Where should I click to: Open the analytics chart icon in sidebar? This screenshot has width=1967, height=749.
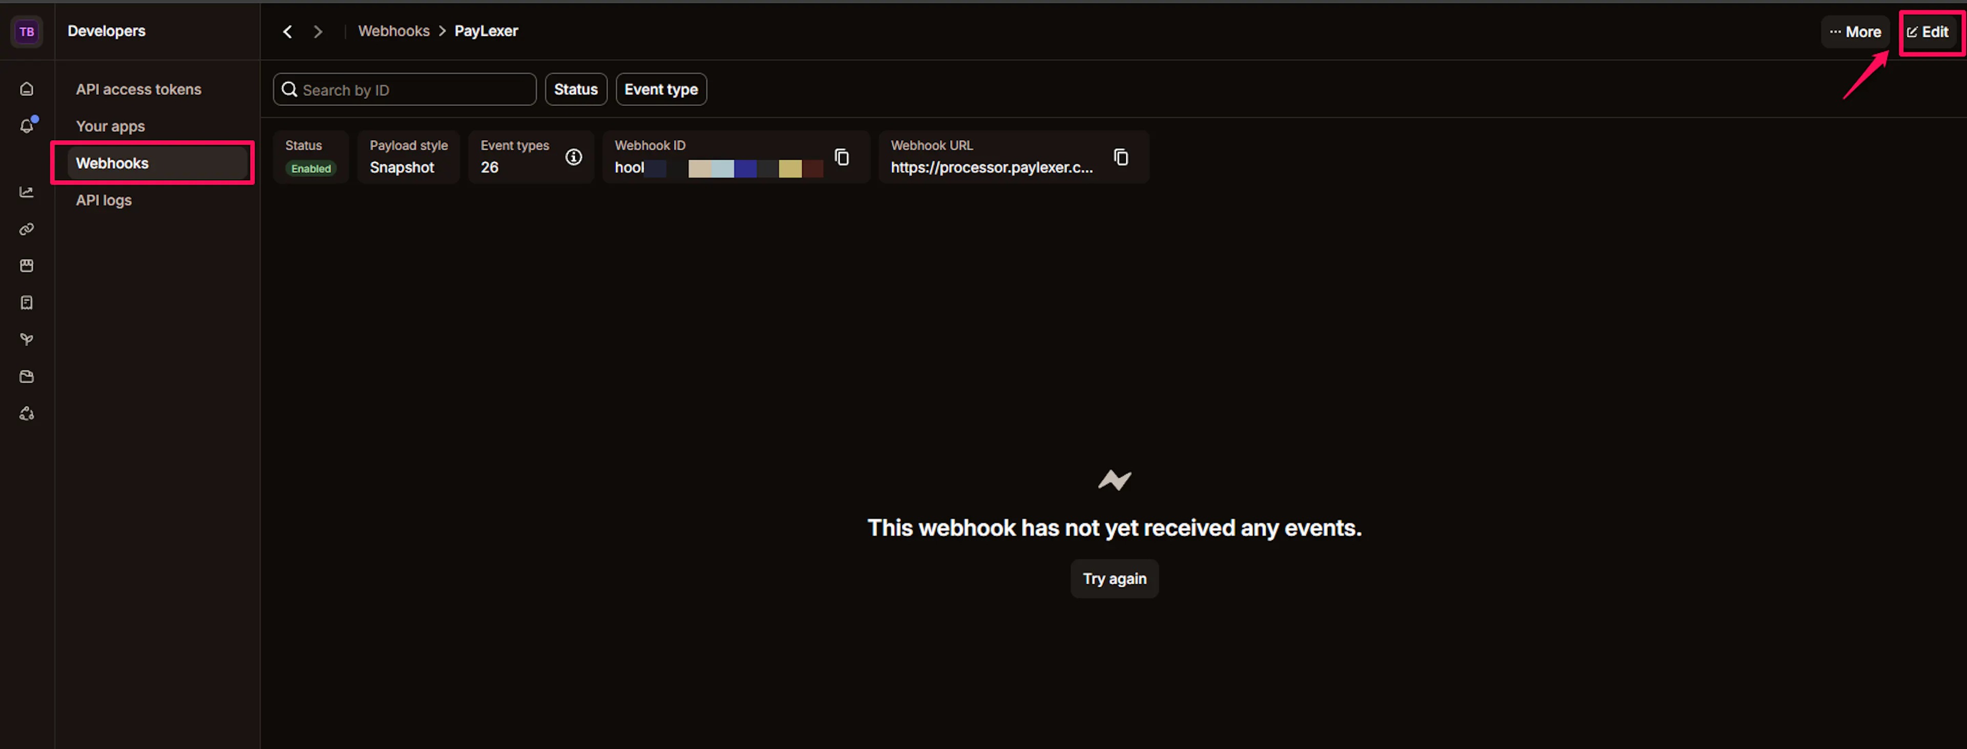27,191
